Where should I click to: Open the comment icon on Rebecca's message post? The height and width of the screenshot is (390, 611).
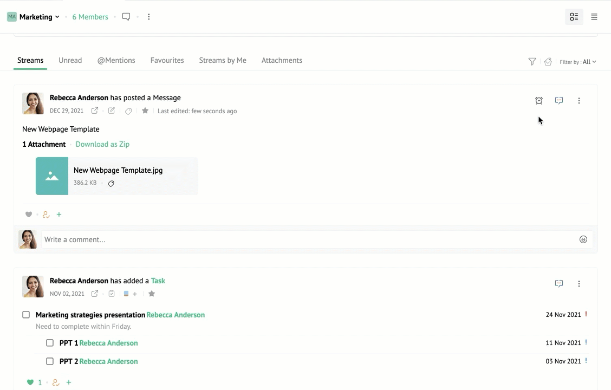[559, 101]
